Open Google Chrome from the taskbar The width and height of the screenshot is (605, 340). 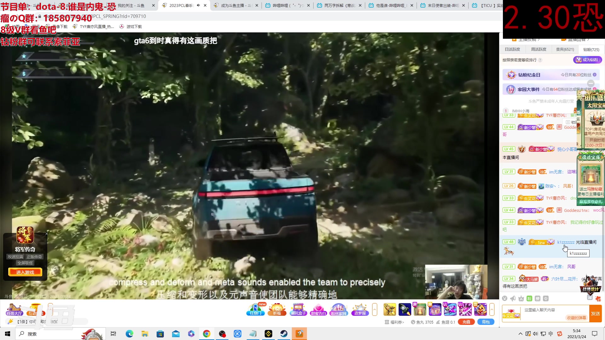[x=207, y=334]
